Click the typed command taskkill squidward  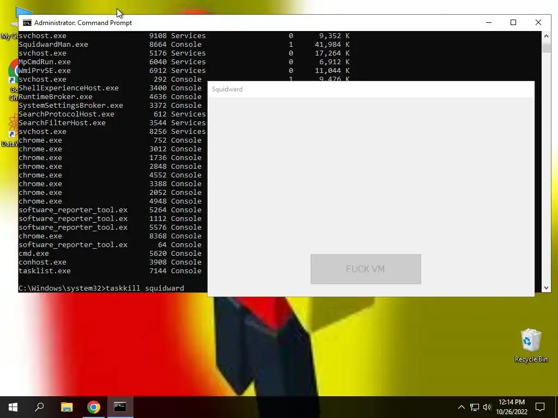pyautogui.click(x=145, y=288)
